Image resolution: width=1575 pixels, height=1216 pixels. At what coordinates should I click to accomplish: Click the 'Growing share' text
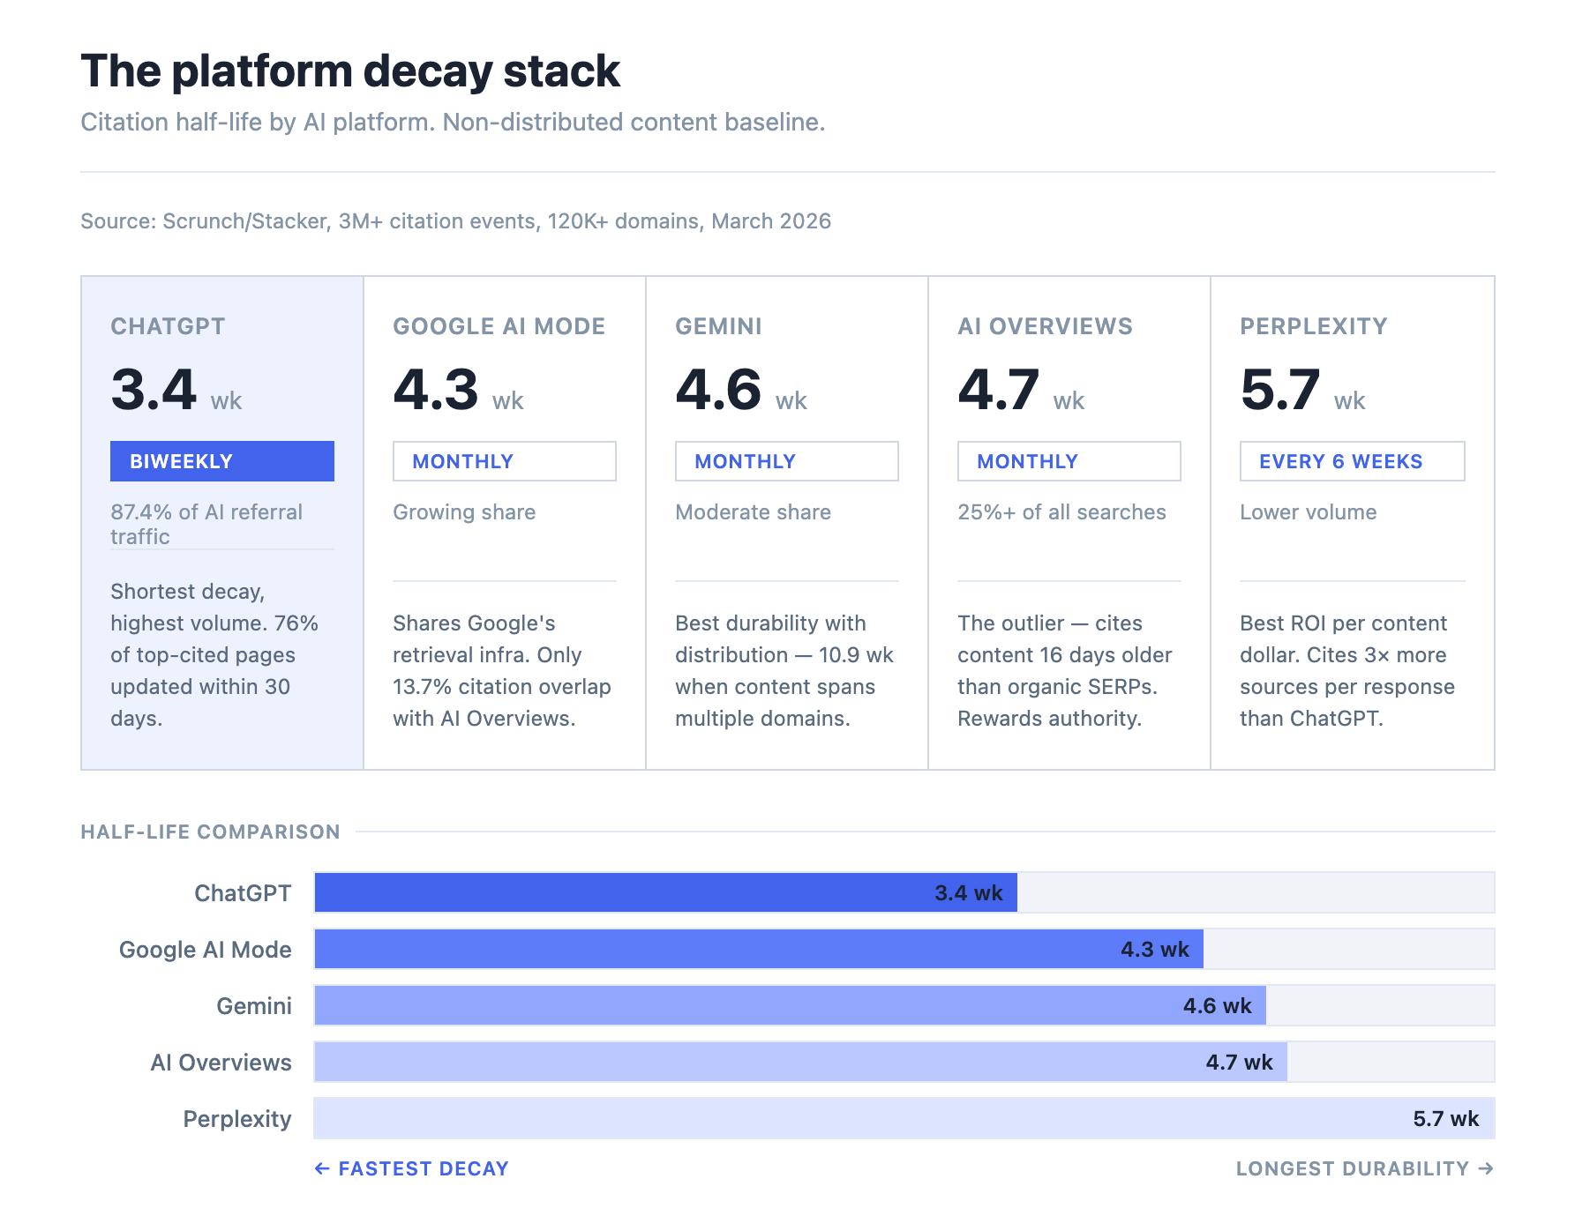click(x=464, y=512)
